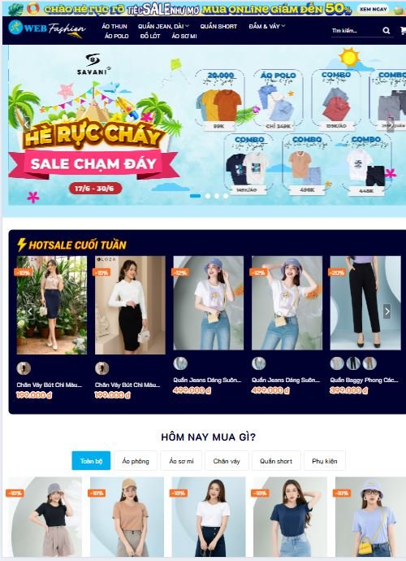Click the search magnifier icon
406x561 pixels.
click(387, 31)
